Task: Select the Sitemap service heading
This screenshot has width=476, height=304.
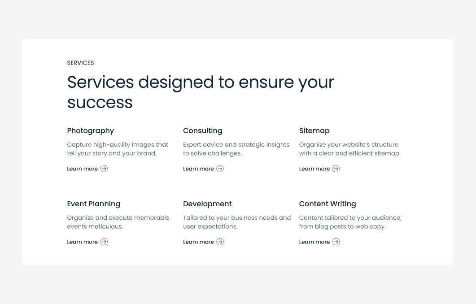Action: (x=314, y=130)
